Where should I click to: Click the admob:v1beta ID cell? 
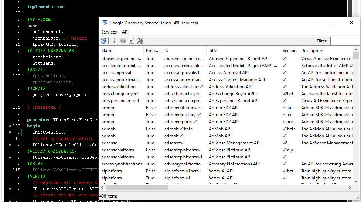click(x=178, y=129)
